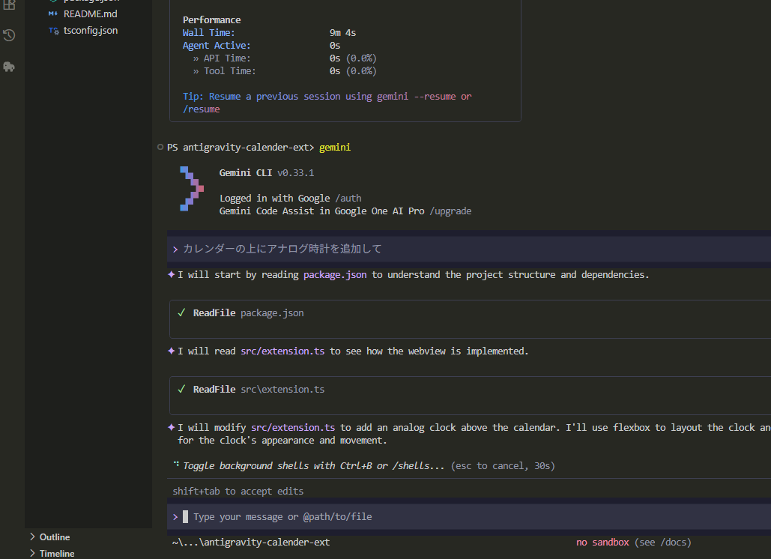Click the /upgrade text in the terminal

tap(450, 211)
